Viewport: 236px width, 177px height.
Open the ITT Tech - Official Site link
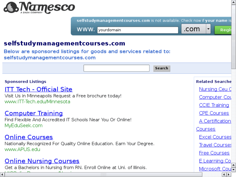39,89
